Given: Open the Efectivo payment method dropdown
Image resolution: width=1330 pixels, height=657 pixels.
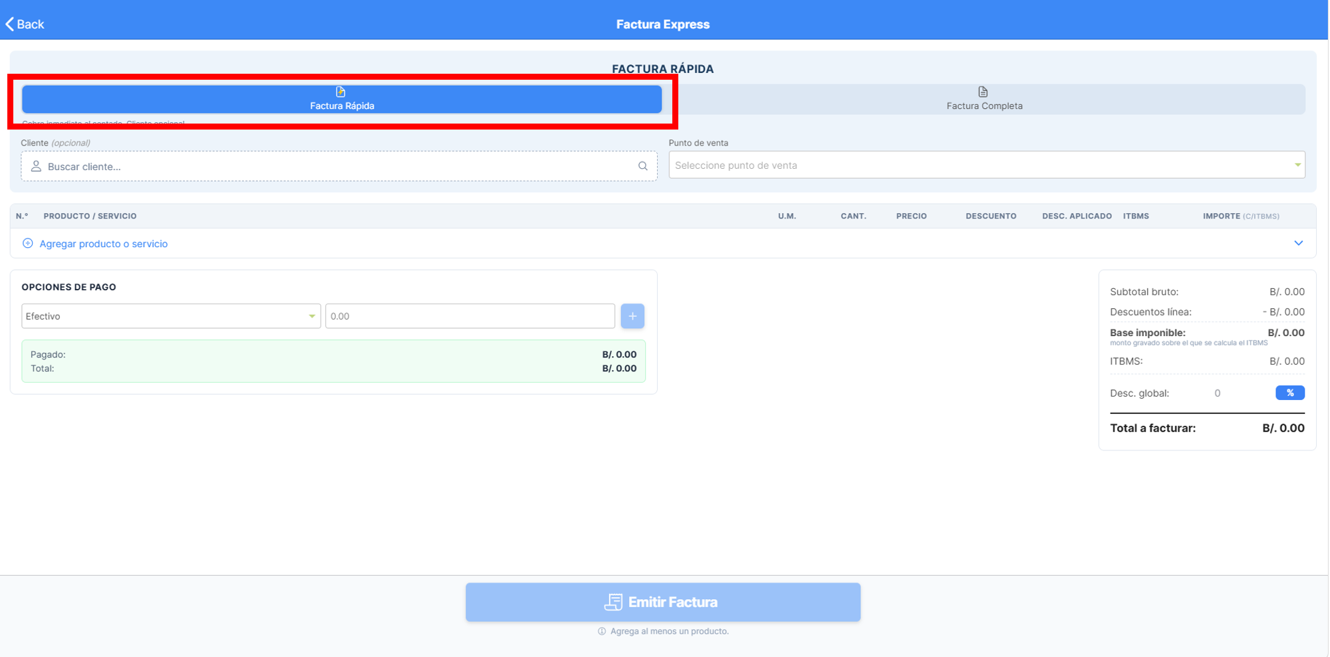Looking at the screenshot, I should click(x=171, y=316).
